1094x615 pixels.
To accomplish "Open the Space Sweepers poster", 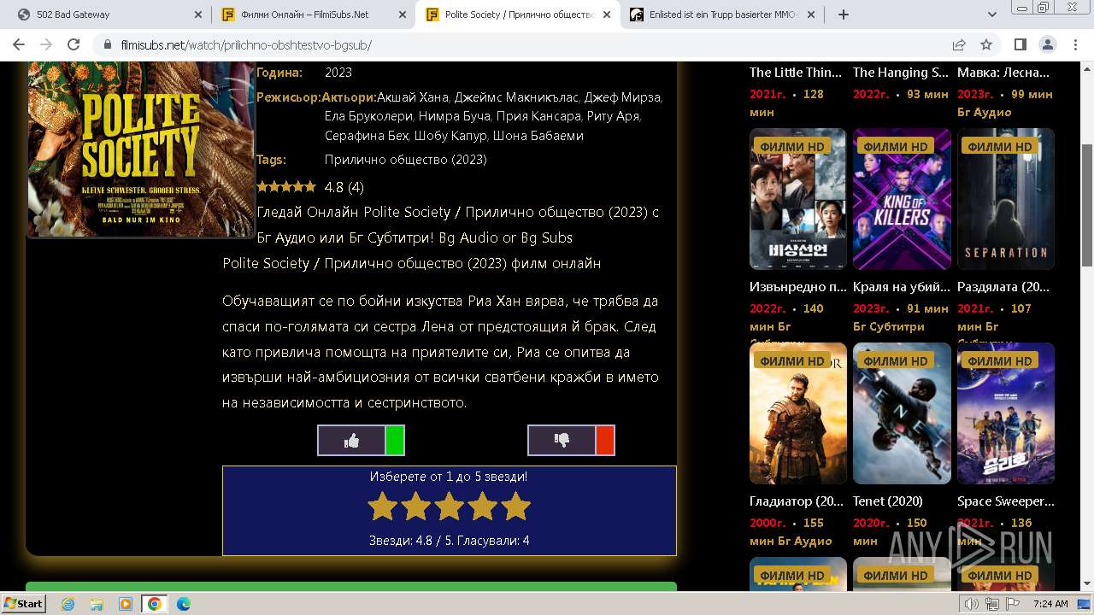I will pyautogui.click(x=1006, y=413).
